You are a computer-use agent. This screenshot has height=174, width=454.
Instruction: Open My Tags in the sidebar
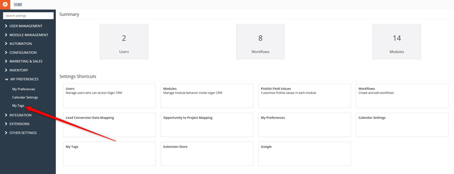(x=18, y=106)
